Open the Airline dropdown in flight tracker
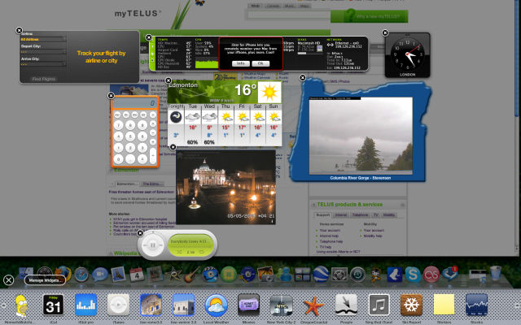 click(43, 40)
